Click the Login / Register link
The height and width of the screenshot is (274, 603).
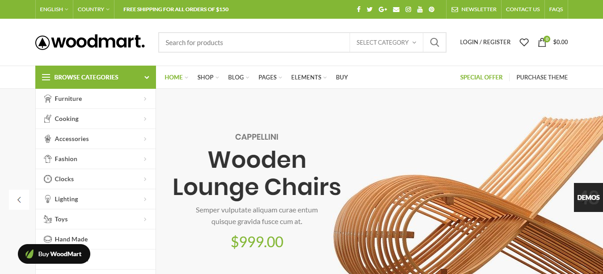[x=485, y=42]
